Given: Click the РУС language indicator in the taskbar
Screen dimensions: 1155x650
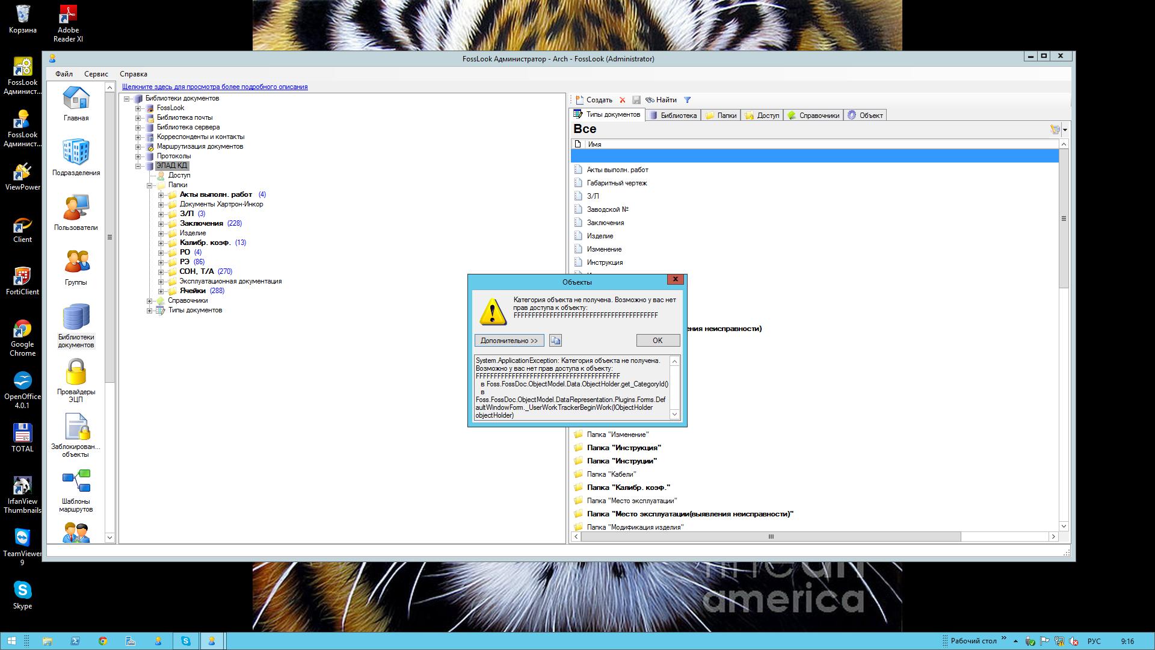Looking at the screenshot, I should (x=1094, y=642).
